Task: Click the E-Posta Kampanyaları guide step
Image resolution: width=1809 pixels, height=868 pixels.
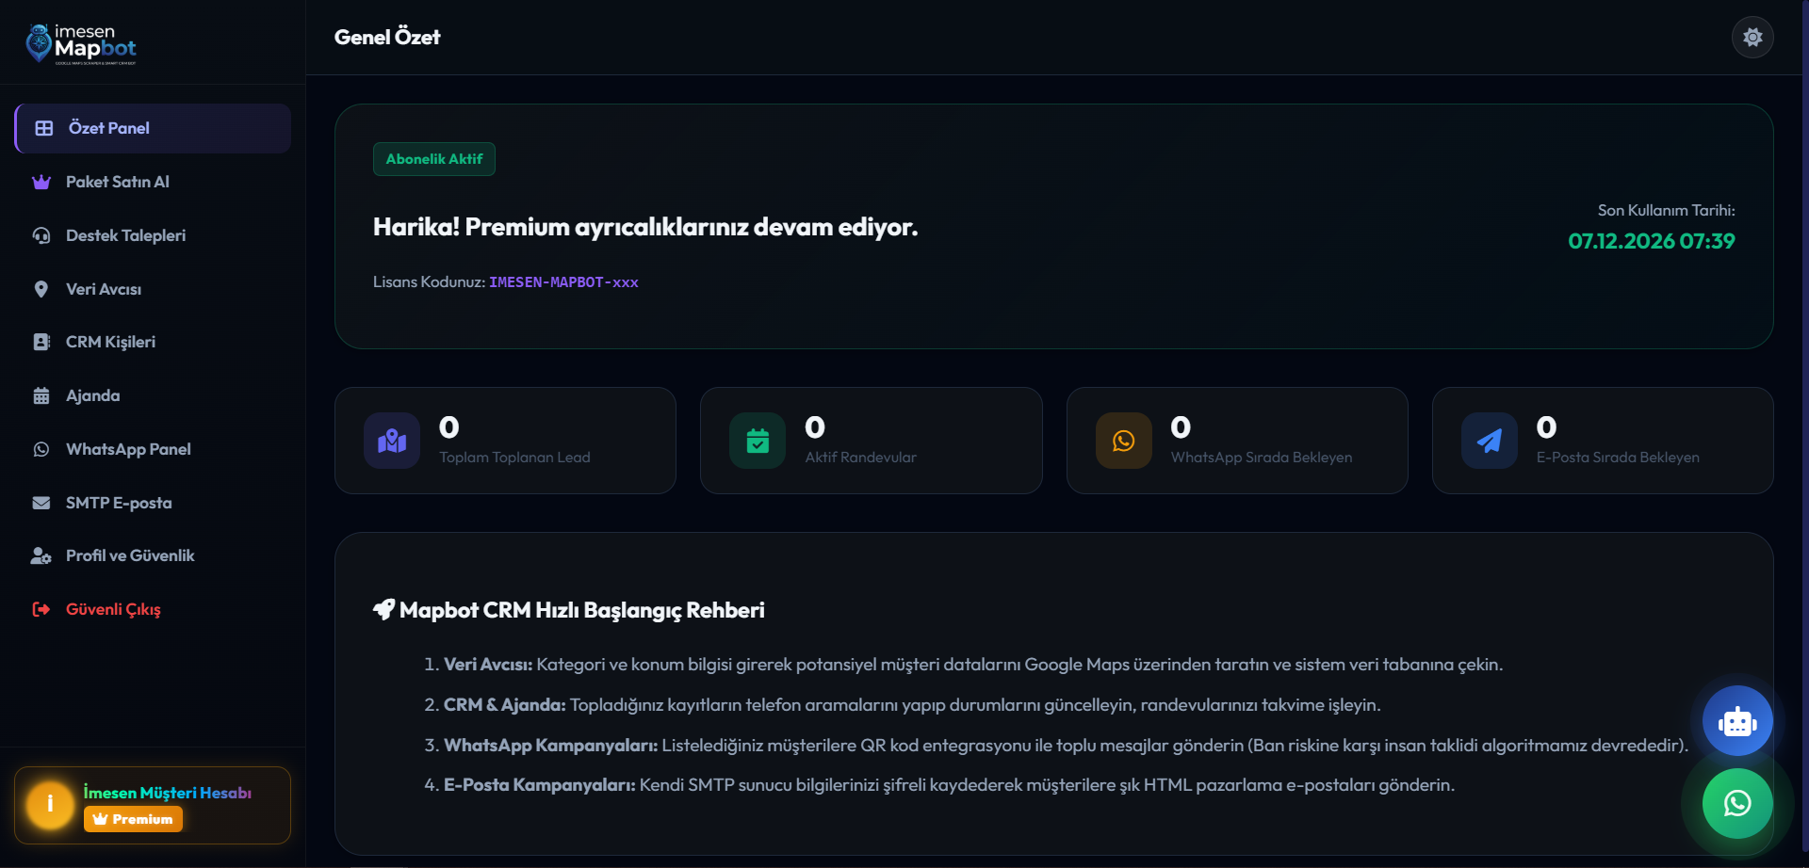Action: [949, 785]
